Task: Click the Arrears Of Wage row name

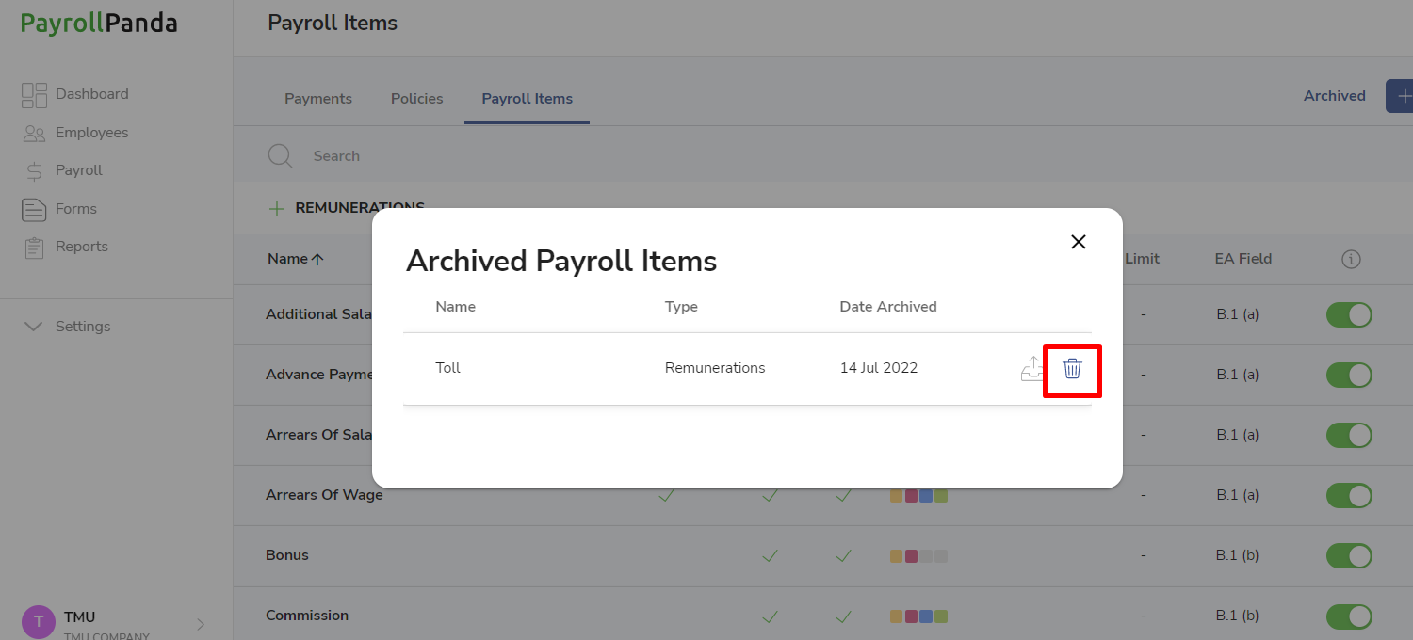Action: 324,495
